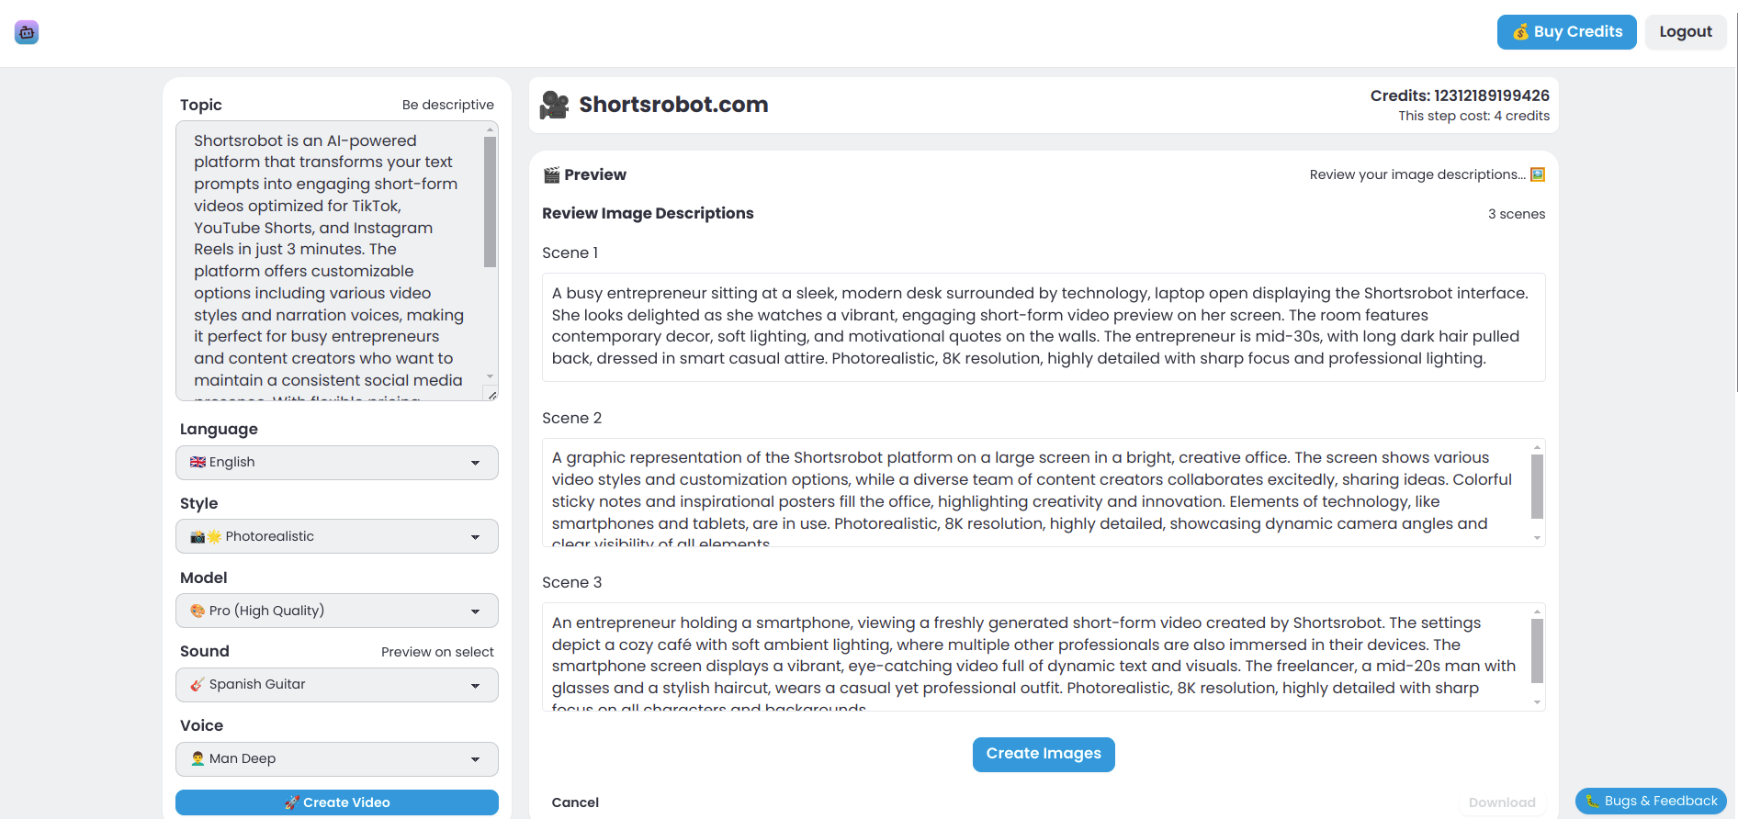Click the Topic textarea scrollbar
Screen dimensions: 1738x819
[490, 202]
